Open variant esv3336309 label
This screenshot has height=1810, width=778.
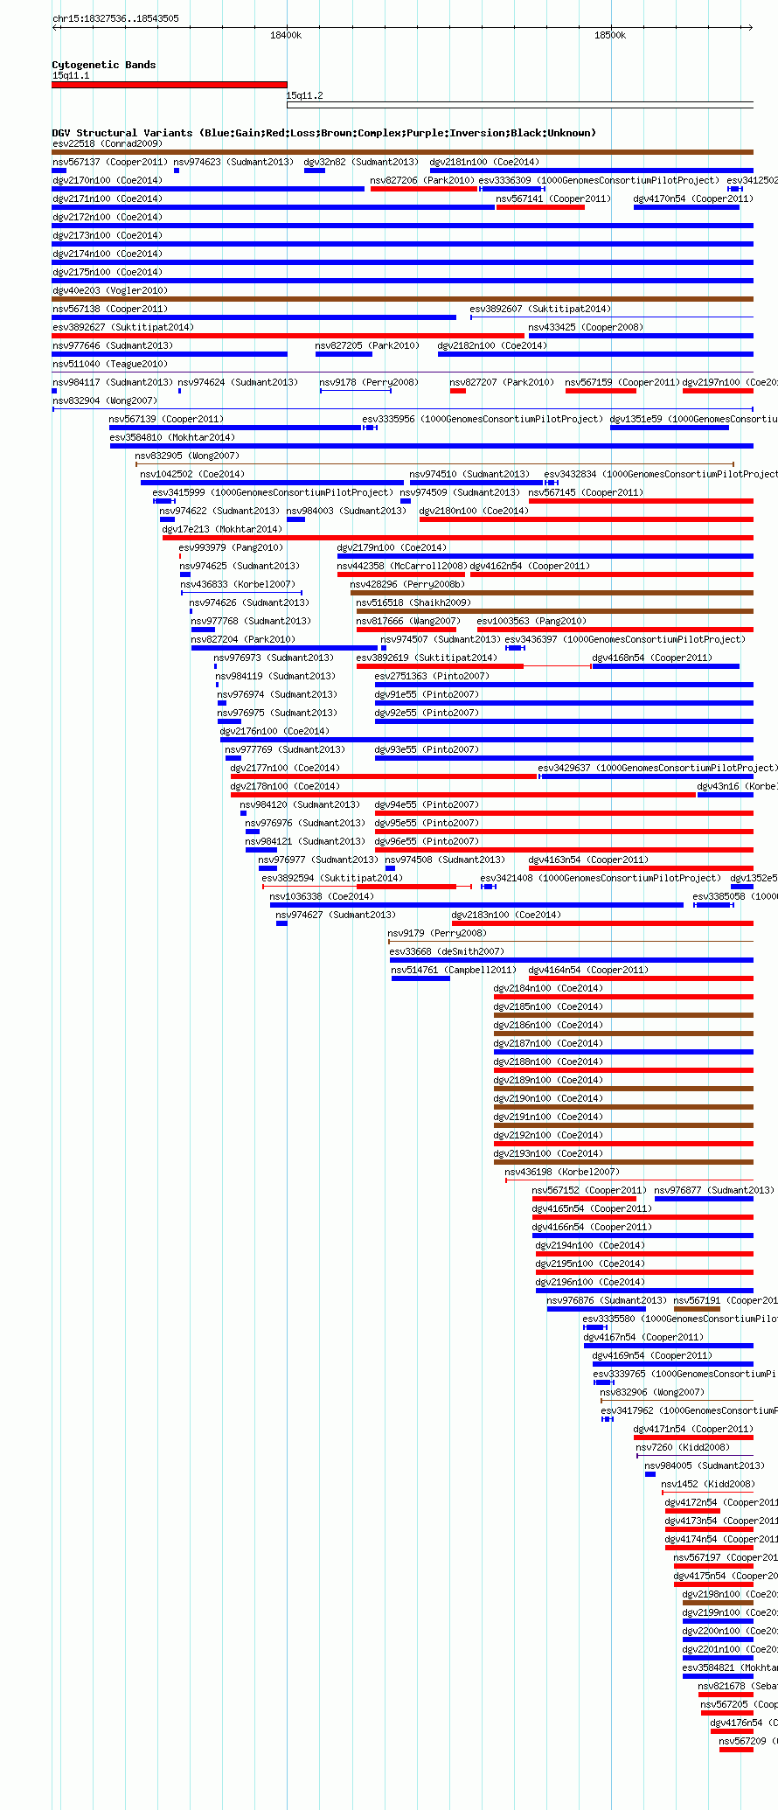[600, 180]
